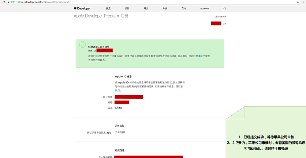Open the Account navigation link
The width and height of the screenshot is (306, 158).
tap(204, 9)
